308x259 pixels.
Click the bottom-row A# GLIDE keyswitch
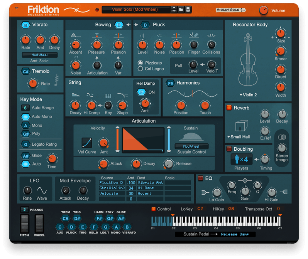(x=121, y=219)
